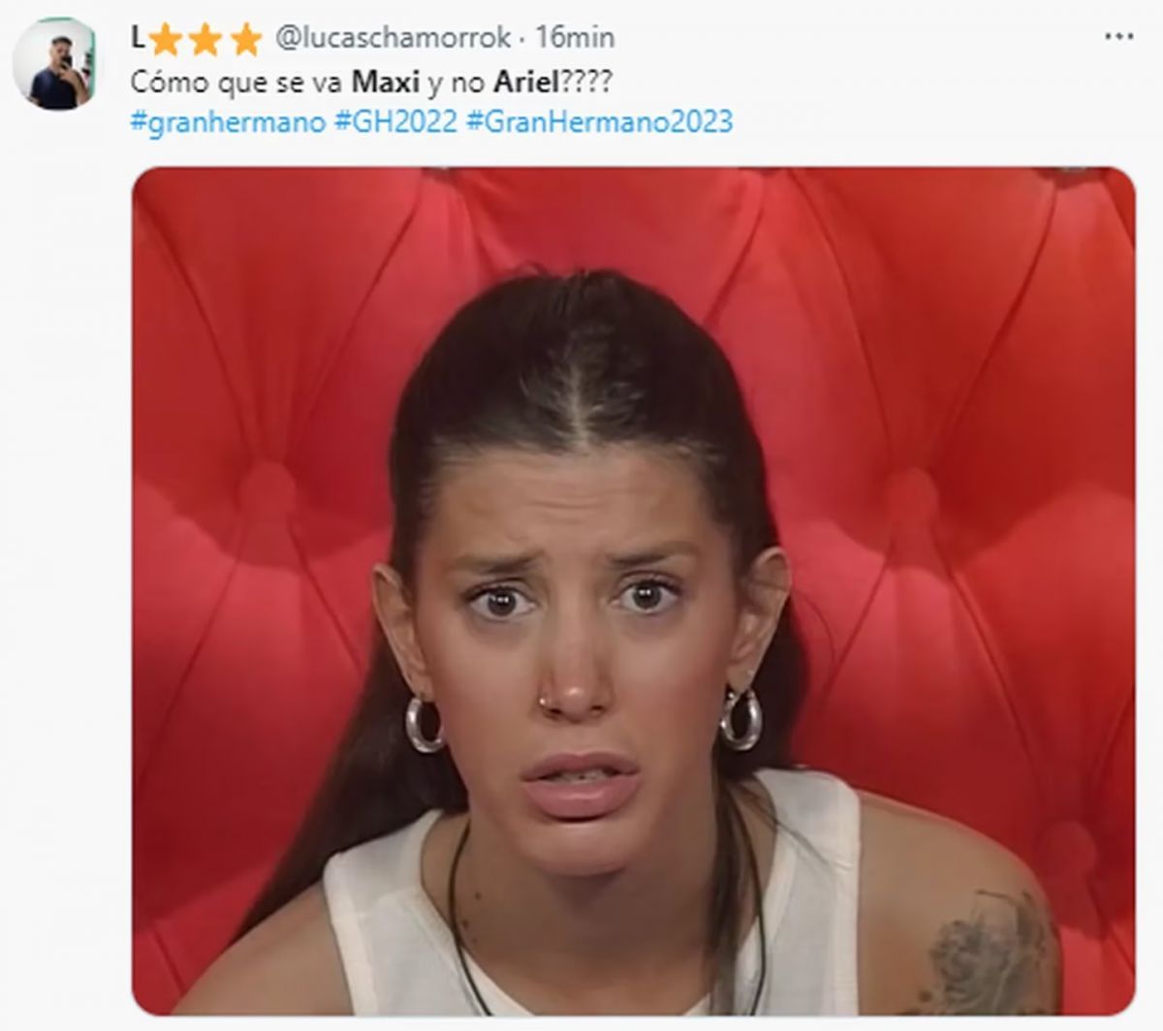
Task: Click the left hoop earring in the photo
Action: point(424,722)
